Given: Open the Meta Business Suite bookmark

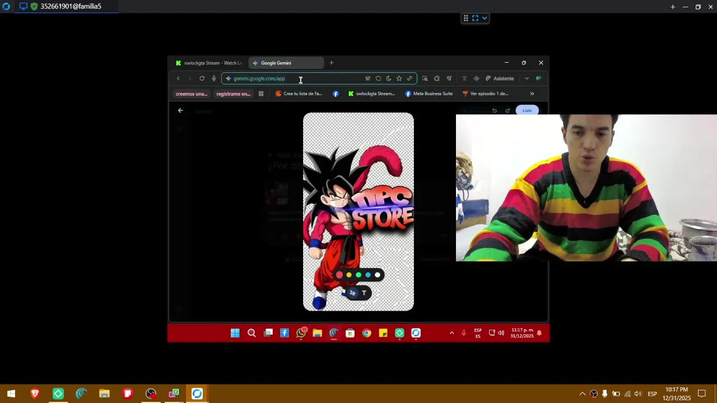Looking at the screenshot, I should (x=429, y=93).
